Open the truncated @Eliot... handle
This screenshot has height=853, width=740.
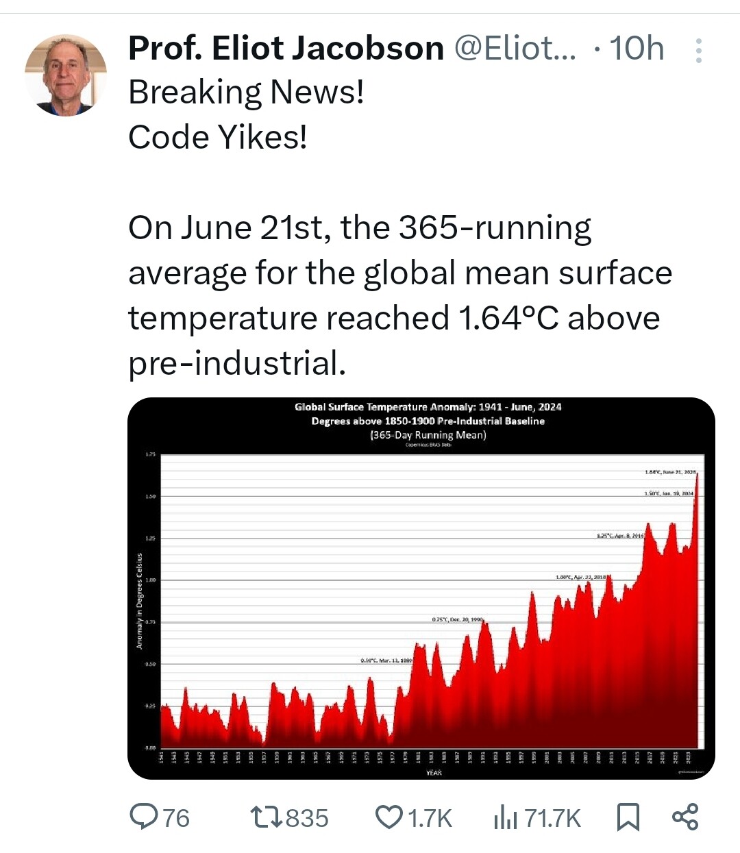pos(516,48)
